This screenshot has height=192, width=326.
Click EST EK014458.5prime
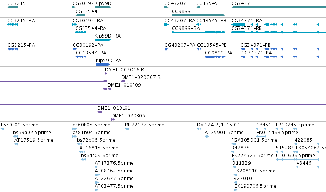click(277, 133)
